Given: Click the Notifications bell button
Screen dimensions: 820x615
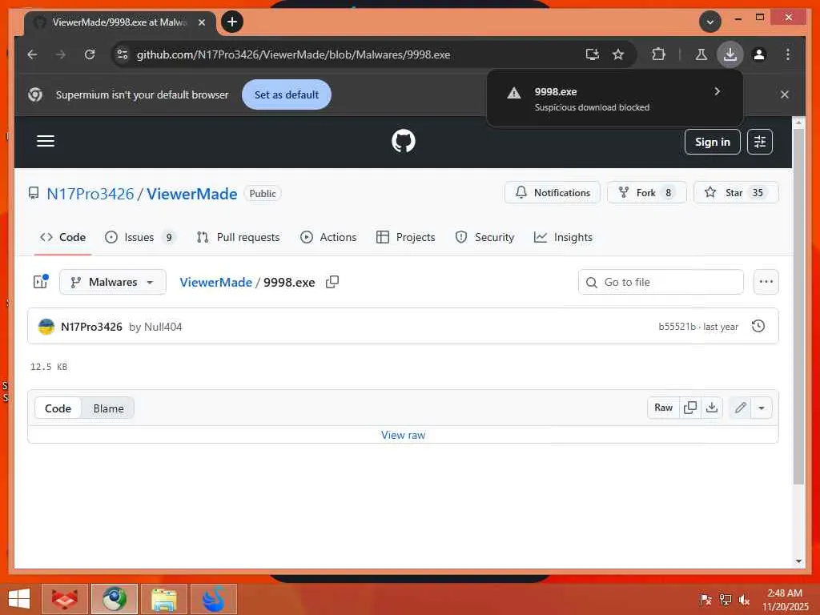Looking at the screenshot, I should tap(553, 192).
